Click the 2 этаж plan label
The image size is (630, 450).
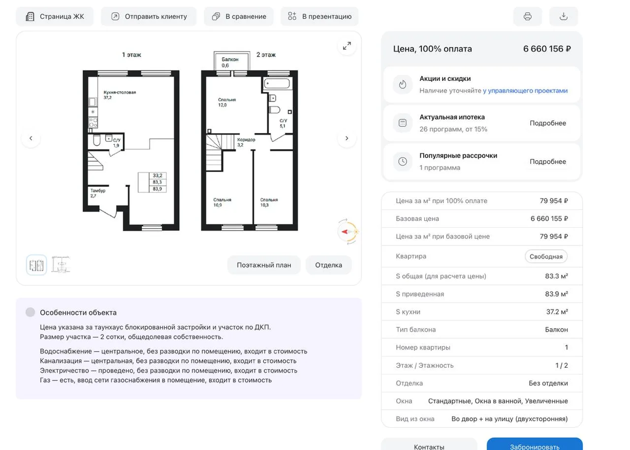(x=266, y=55)
